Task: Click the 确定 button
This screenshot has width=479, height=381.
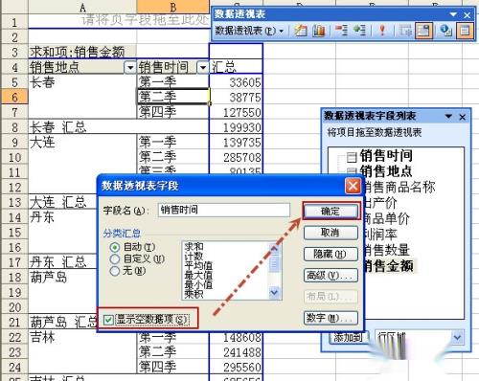Action: tap(331, 211)
